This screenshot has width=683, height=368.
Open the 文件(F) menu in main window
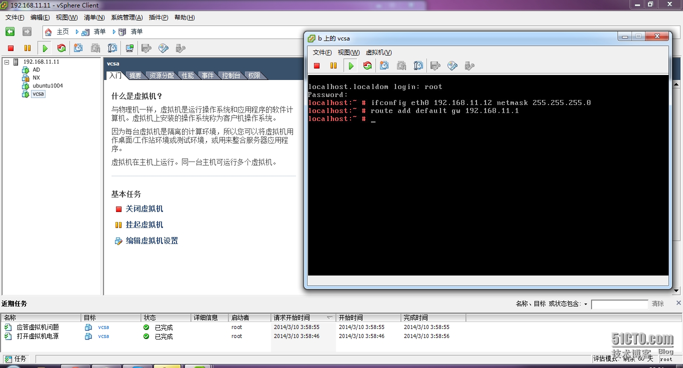[x=15, y=17]
